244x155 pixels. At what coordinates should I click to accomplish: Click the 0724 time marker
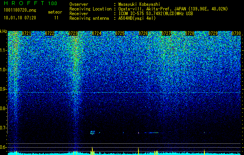point(97,33)
